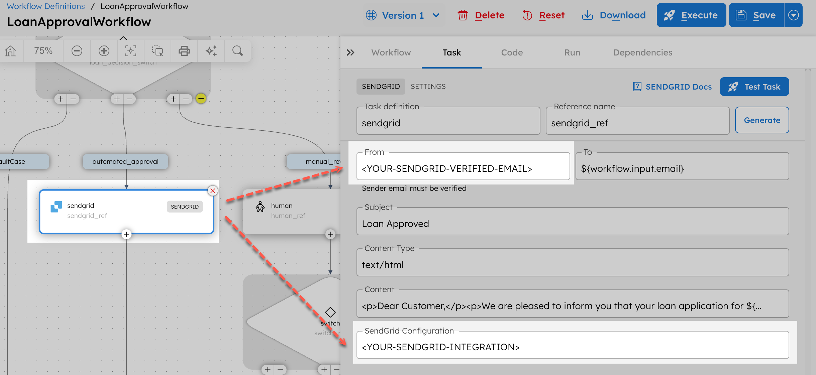Select the Task tab
The height and width of the screenshot is (375, 816).
pyautogui.click(x=452, y=52)
